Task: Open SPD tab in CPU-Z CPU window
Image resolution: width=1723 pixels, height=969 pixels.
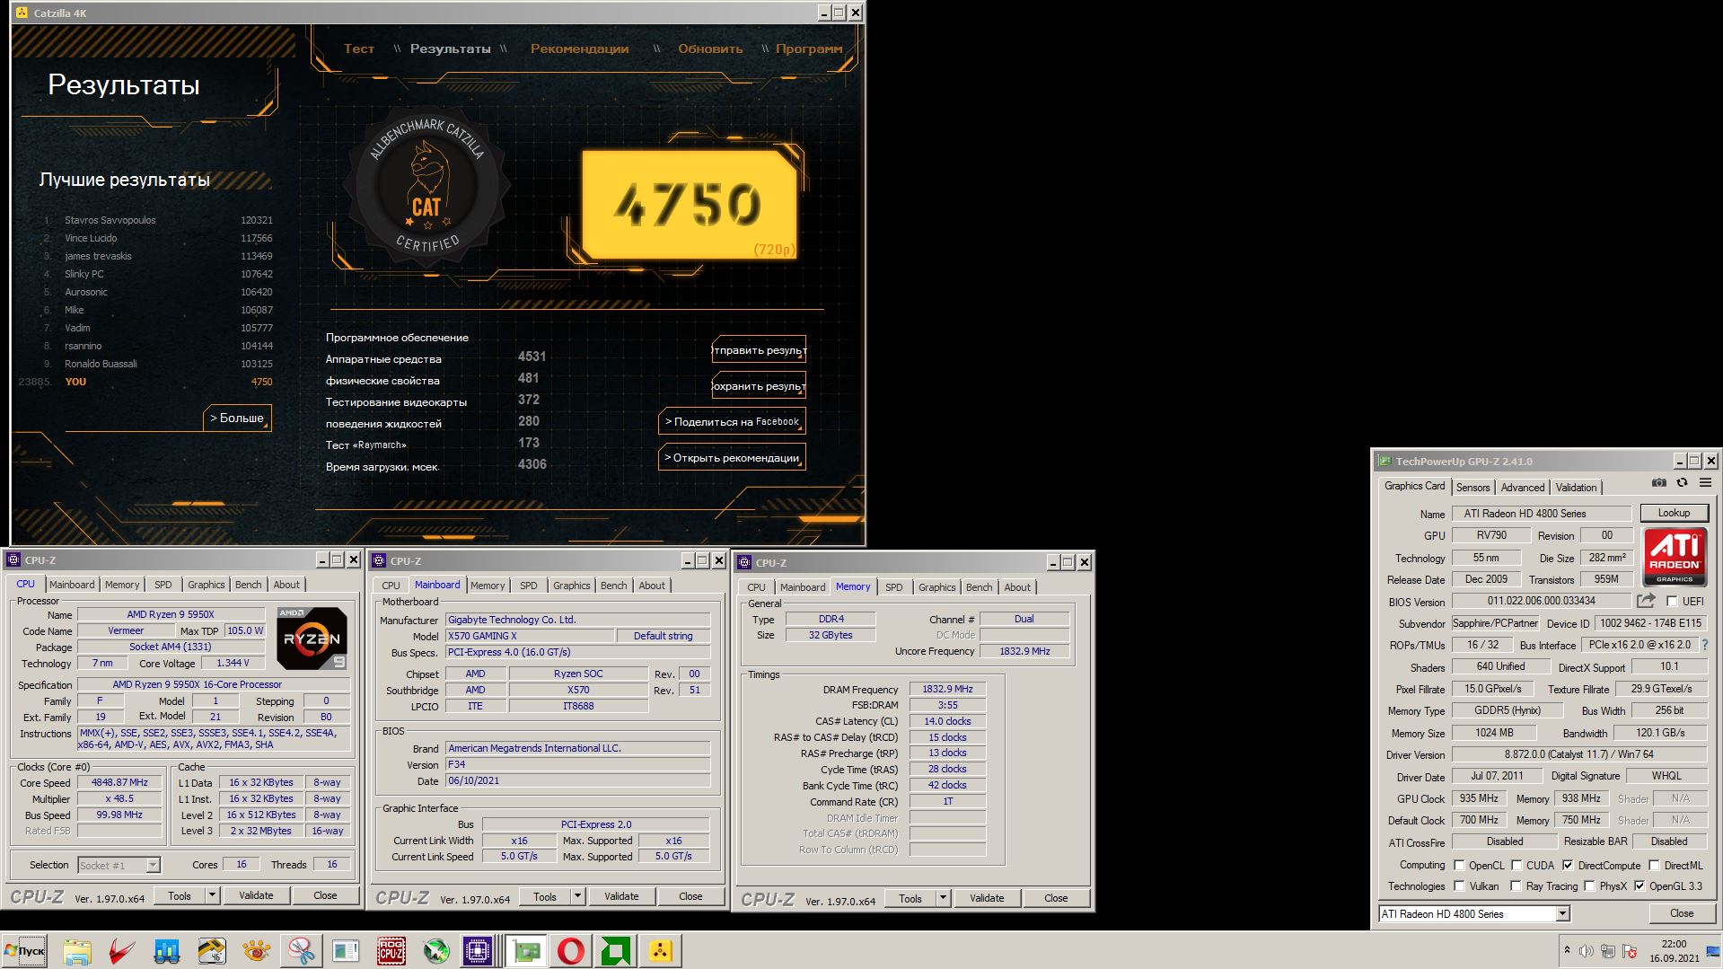Action: pyautogui.click(x=163, y=585)
